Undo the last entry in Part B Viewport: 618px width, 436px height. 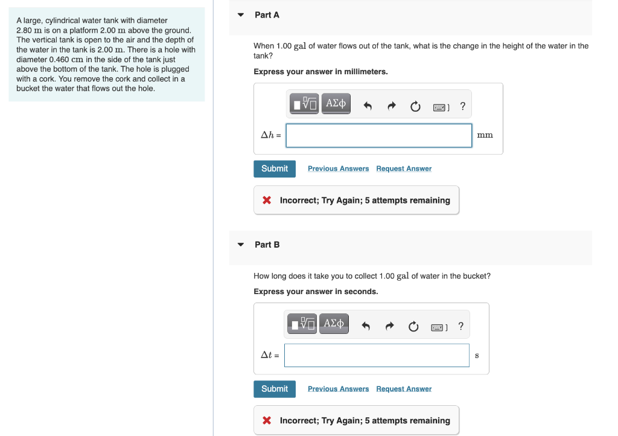(x=366, y=326)
